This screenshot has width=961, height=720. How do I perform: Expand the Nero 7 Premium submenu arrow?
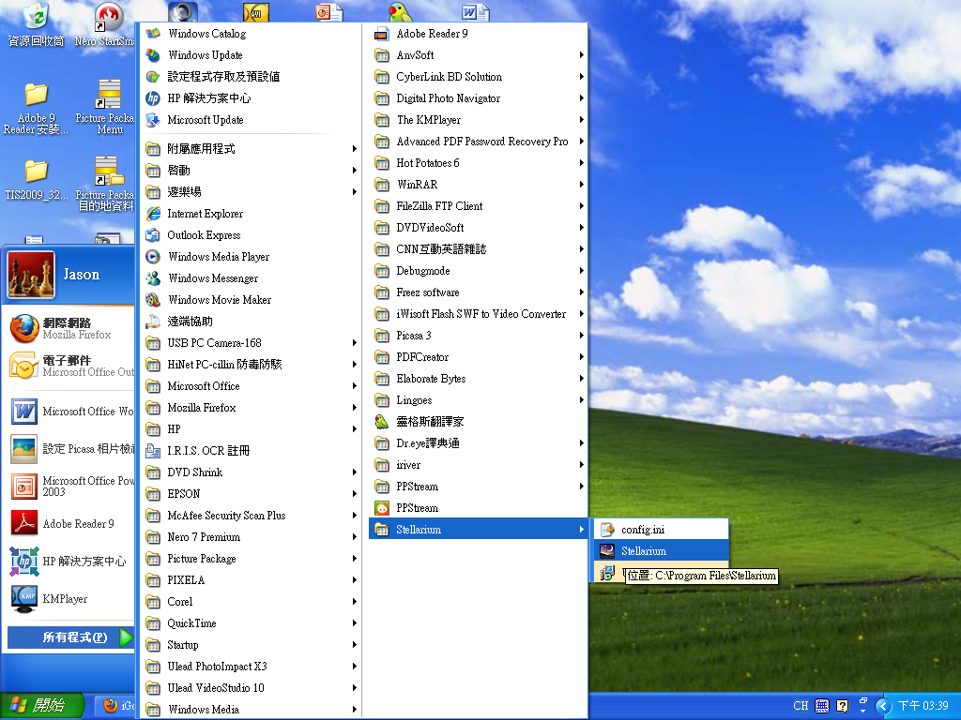click(354, 537)
